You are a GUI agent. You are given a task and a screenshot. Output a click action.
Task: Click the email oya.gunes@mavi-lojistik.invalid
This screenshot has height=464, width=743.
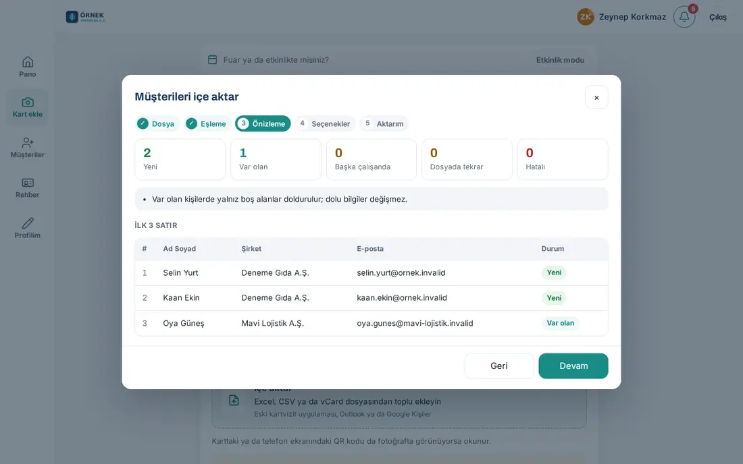(x=415, y=324)
